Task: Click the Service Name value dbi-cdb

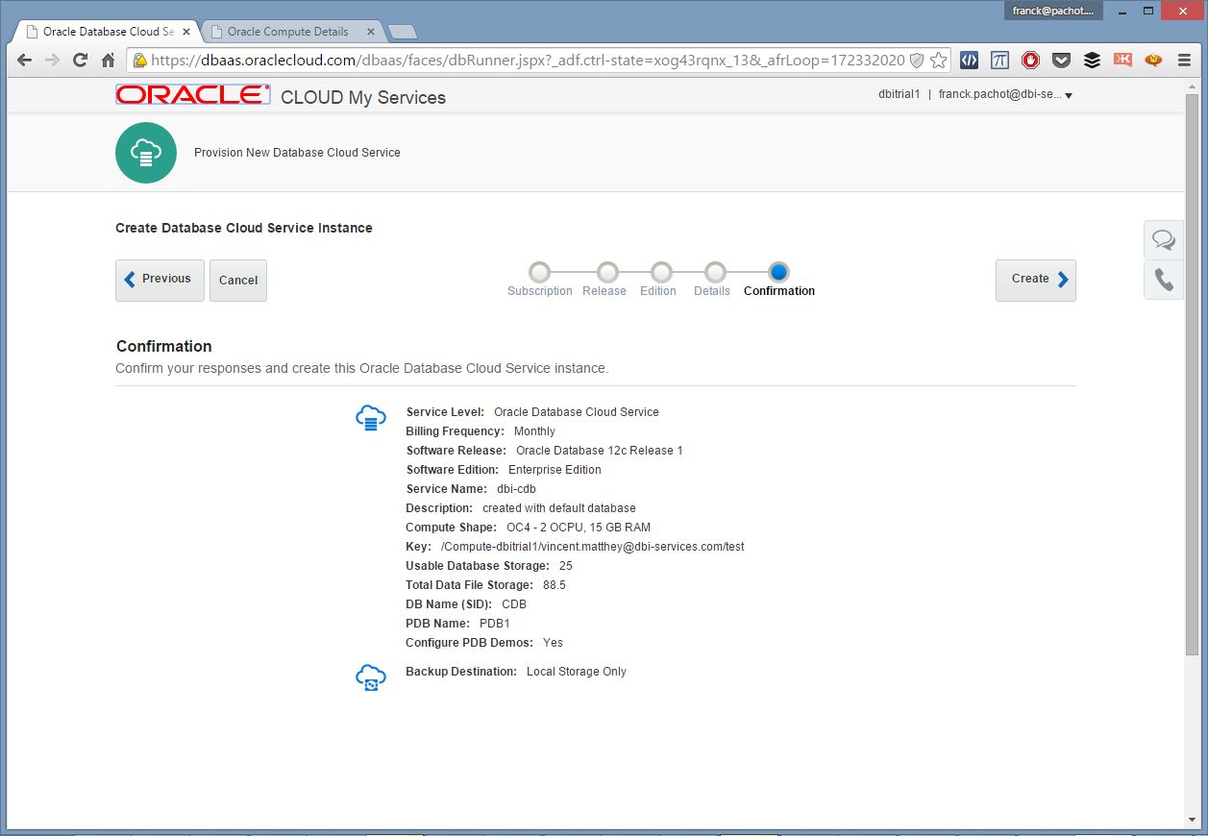Action: click(516, 489)
